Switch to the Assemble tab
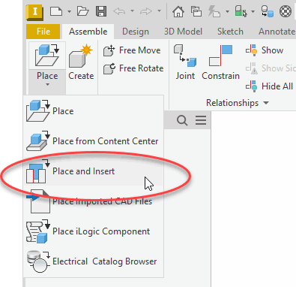The height and width of the screenshot is (287, 296). coord(88,32)
